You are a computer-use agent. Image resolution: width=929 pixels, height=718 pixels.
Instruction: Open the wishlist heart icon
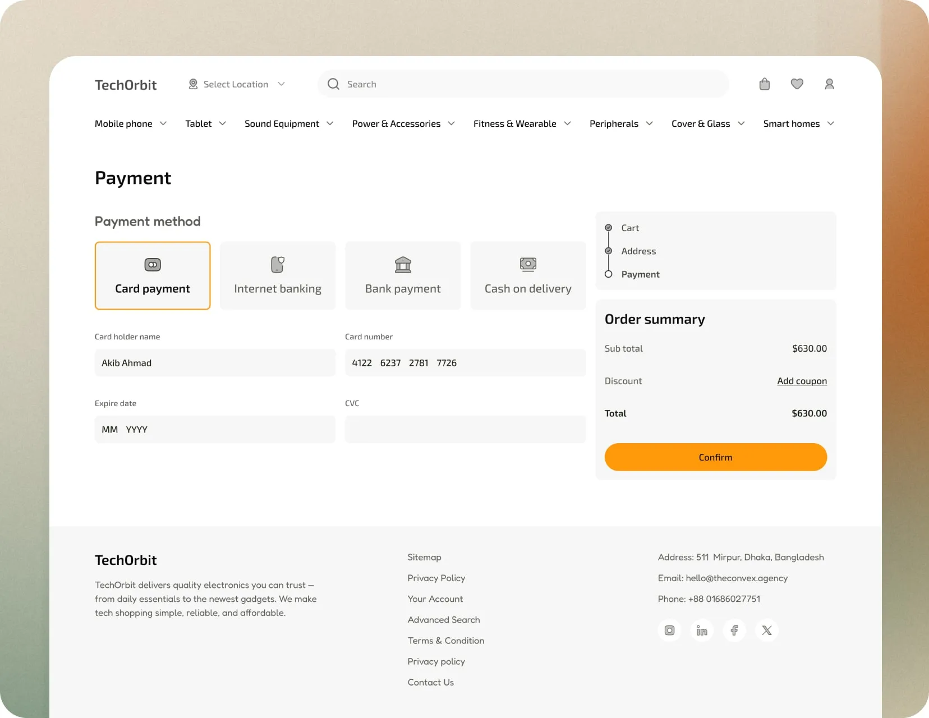pyautogui.click(x=797, y=84)
